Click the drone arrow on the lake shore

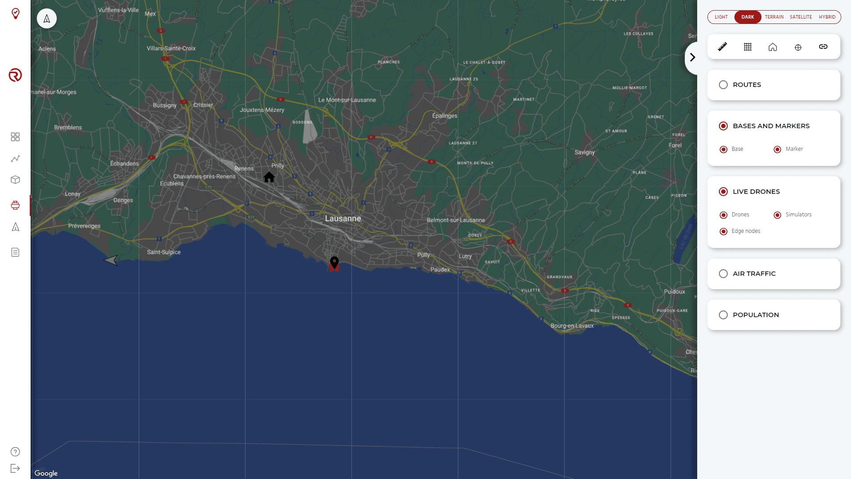[x=111, y=260]
